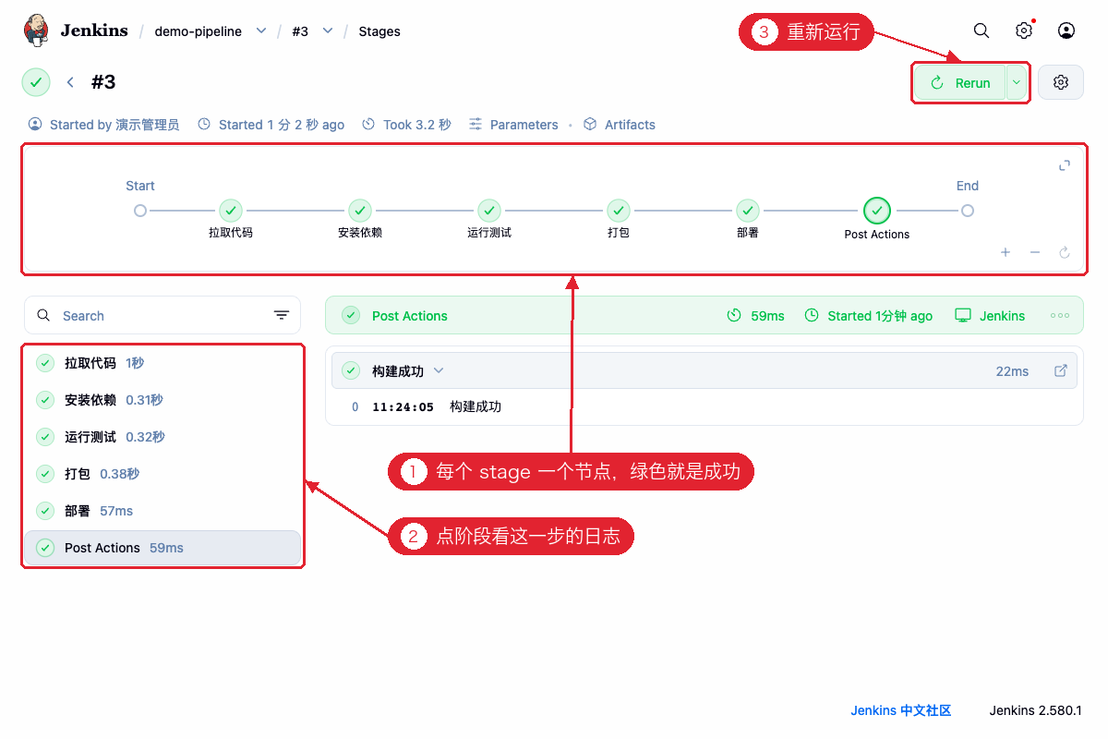Viewport: 1108px width, 739px height.
Task: Open 构建成功 step log in new tab
Action: point(1061,370)
